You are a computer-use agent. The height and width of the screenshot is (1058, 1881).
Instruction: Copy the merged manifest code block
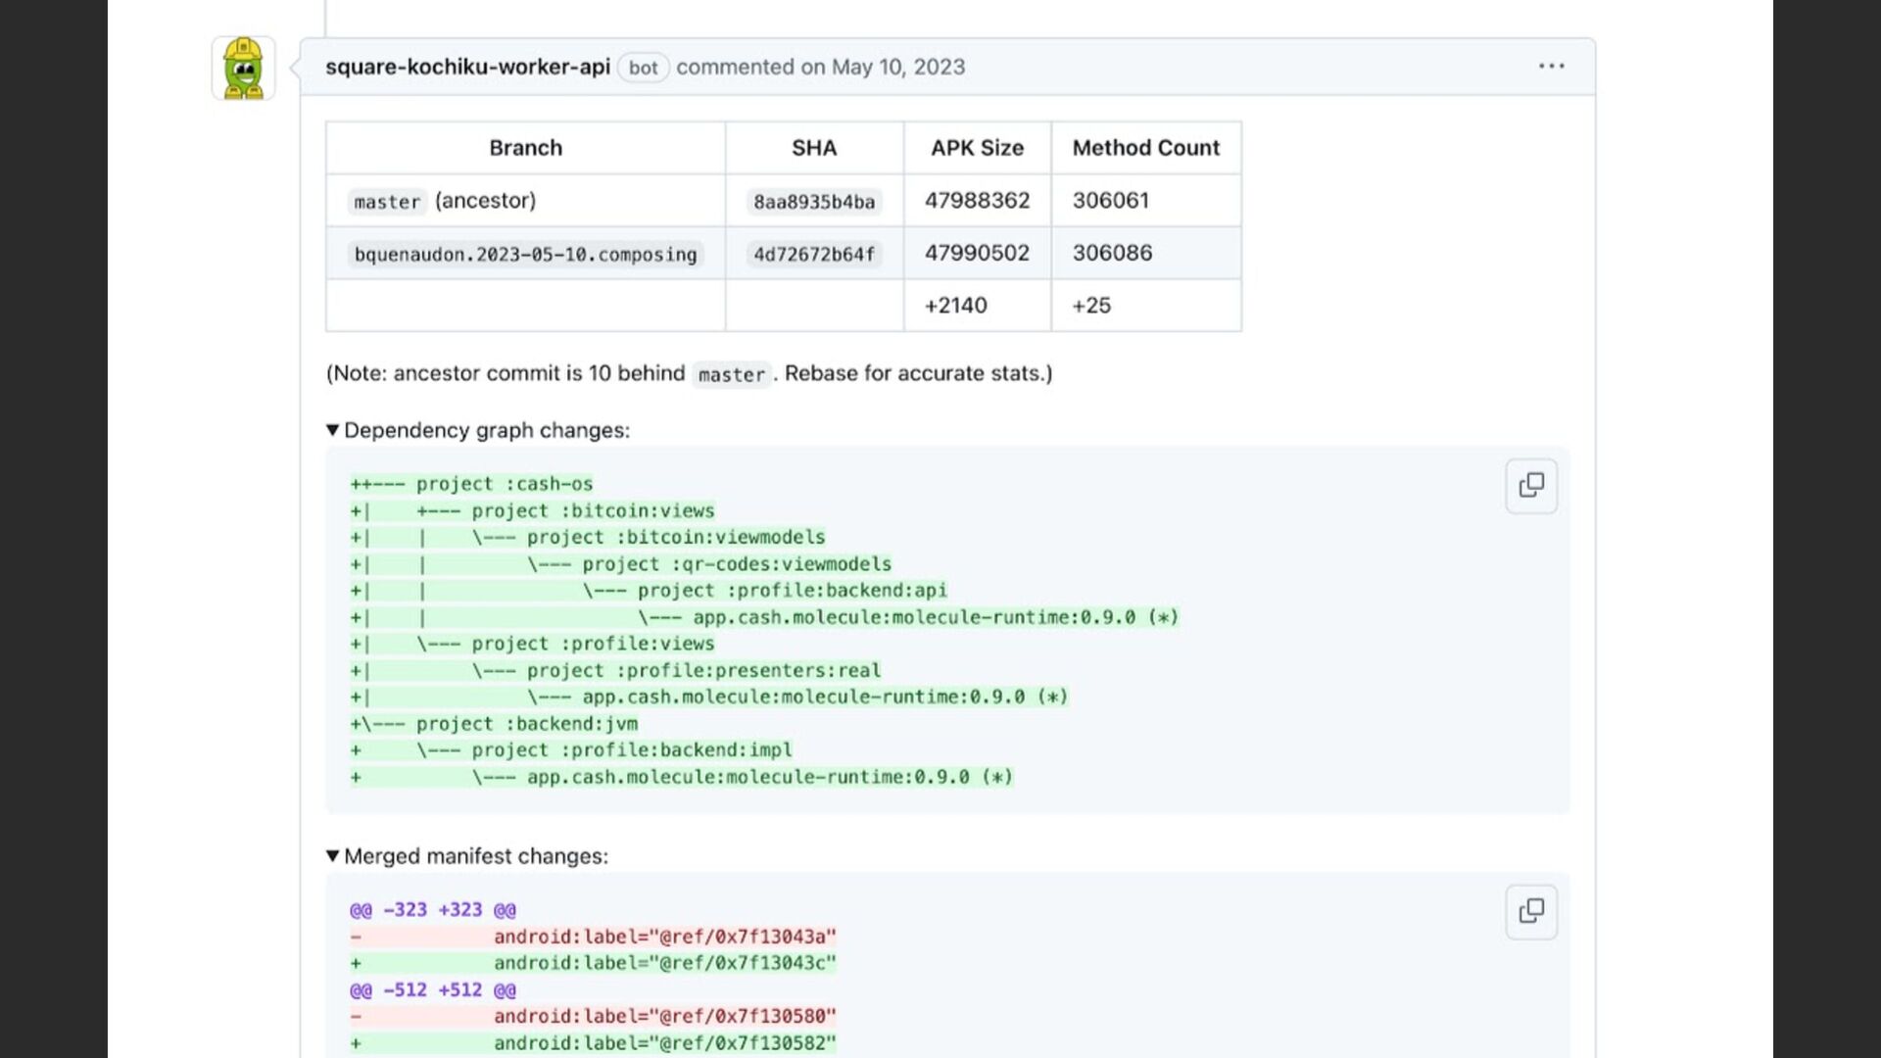point(1530,912)
